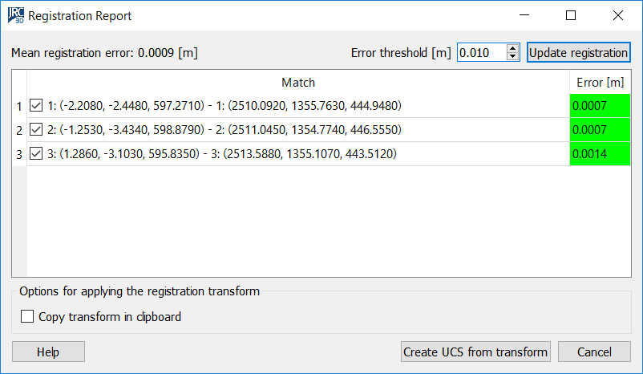Click the Error [m] column header
Viewport: 643px width, 374px height.
600,82
